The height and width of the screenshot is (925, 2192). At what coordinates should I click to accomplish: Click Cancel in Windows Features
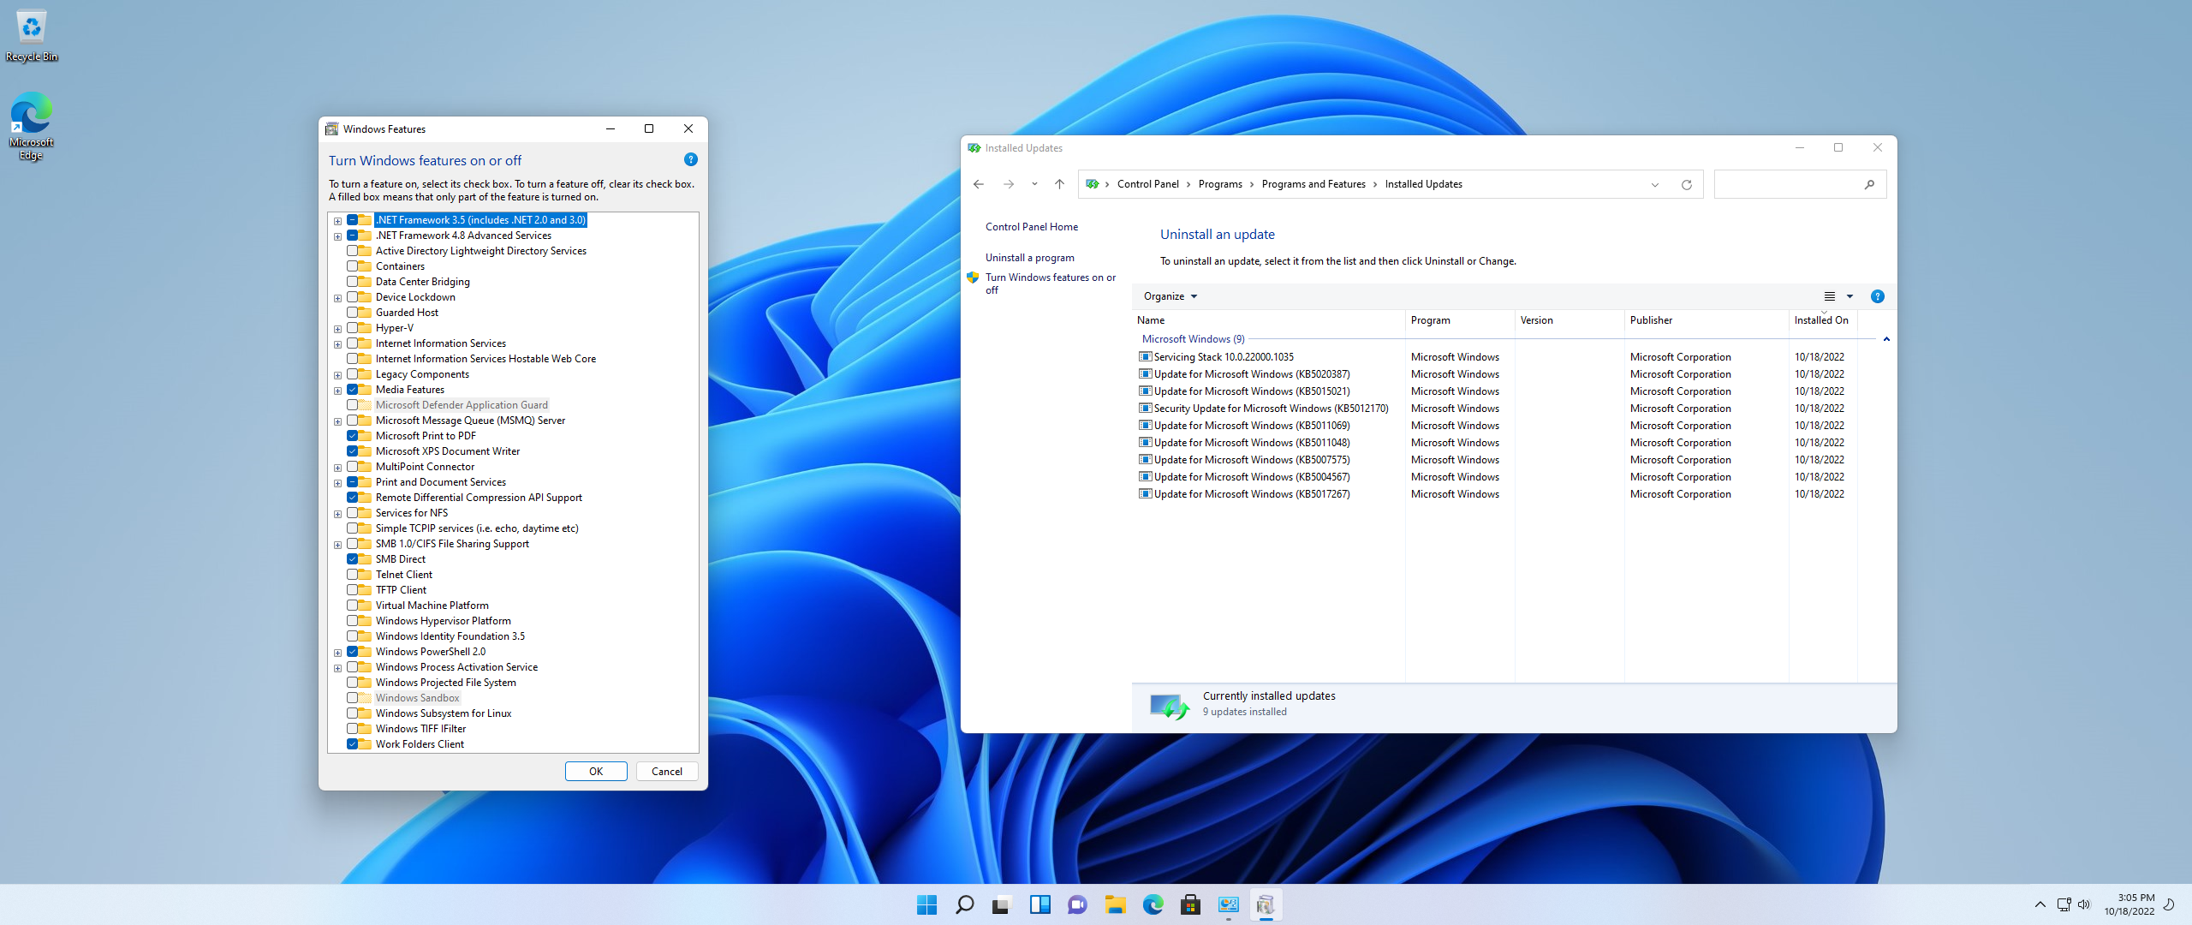pyautogui.click(x=667, y=772)
